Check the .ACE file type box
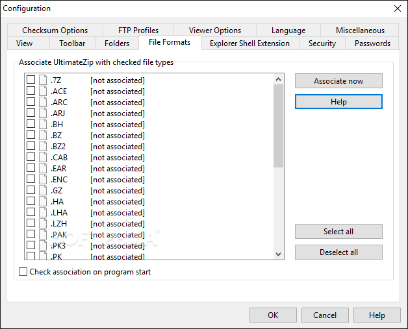Screen dimensions: 408x329 [31, 91]
